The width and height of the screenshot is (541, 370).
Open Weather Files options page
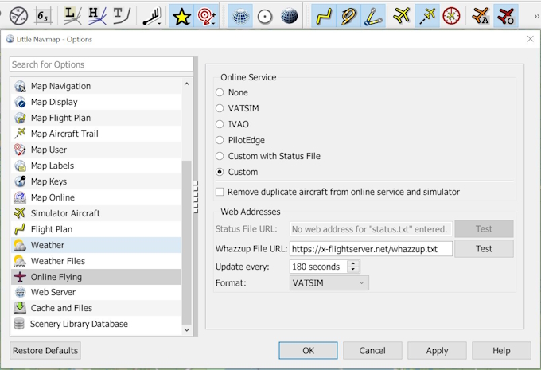(x=96, y=260)
